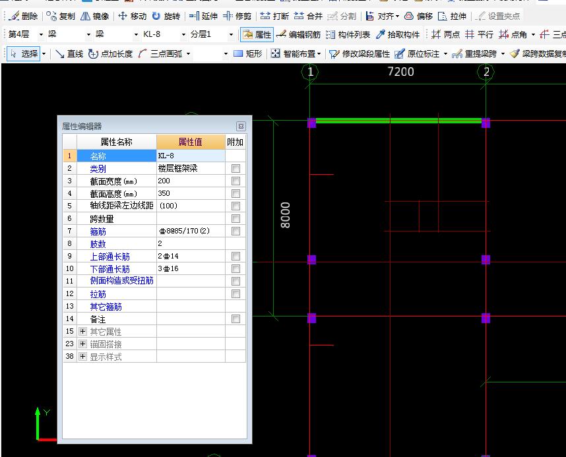Tick the 附加 checkbox for 备注
Screen dimensions: 566x457
click(x=236, y=319)
